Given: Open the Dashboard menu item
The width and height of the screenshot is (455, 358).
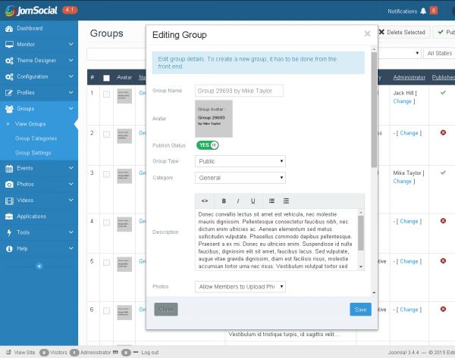Looking at the screenshot, I should click(x=39, y=29).
